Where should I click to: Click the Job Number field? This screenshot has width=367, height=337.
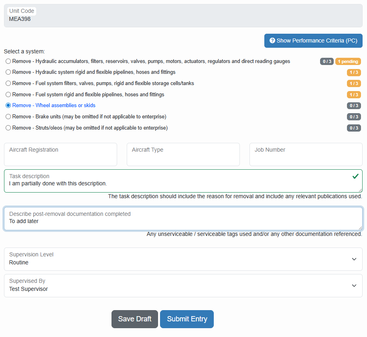point(306,154)
